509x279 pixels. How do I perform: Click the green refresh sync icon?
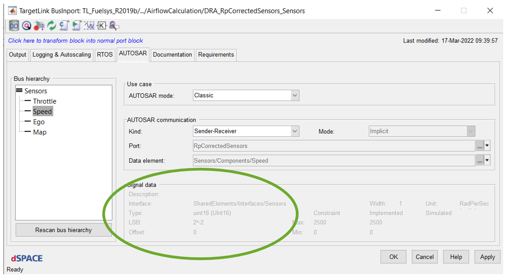[x=51, y=25]
